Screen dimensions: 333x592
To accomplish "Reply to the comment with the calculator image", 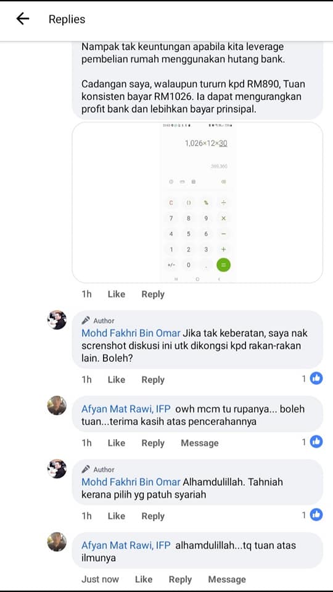I will click(x=153, y=294).
